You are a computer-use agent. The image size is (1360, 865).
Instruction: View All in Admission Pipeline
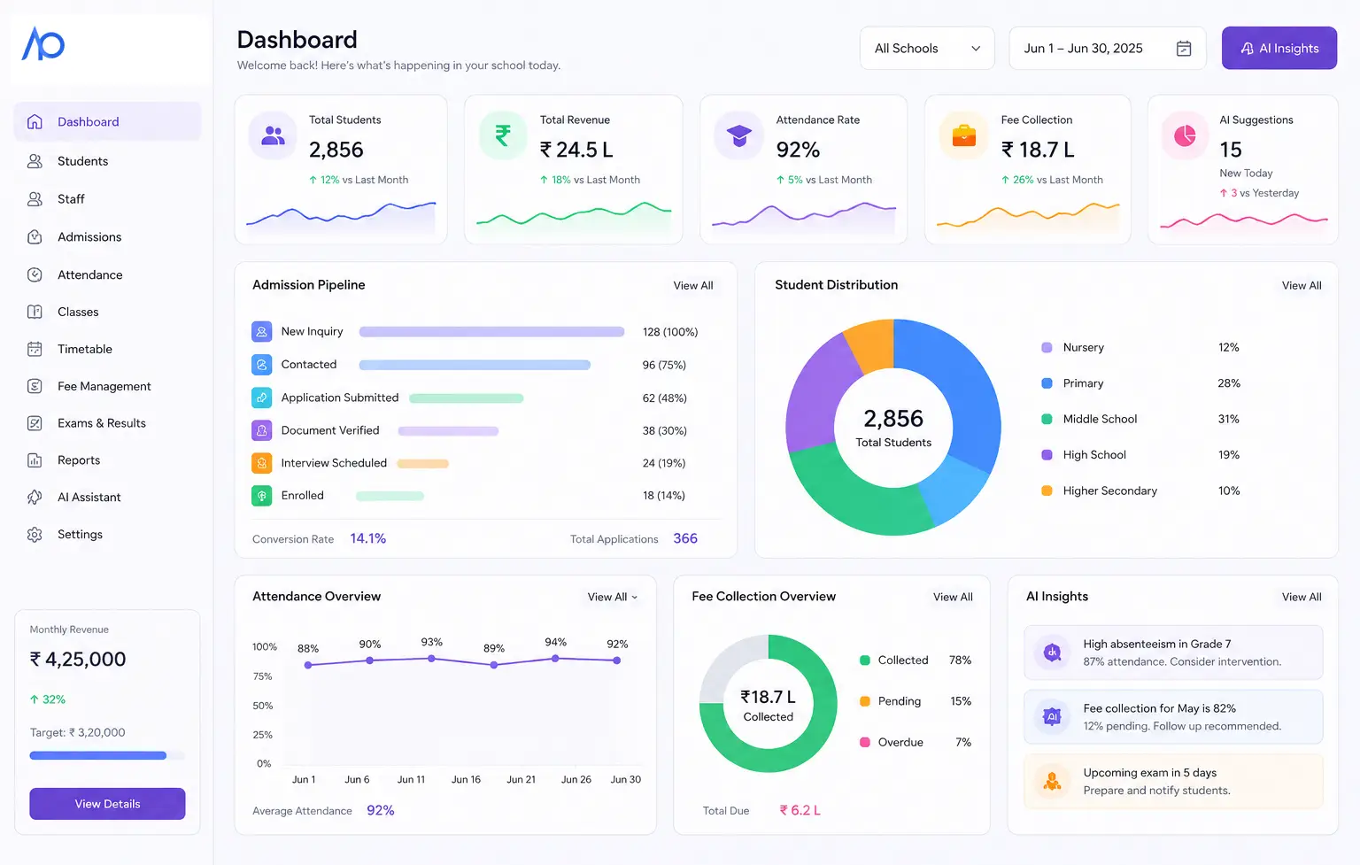point(693,286)
